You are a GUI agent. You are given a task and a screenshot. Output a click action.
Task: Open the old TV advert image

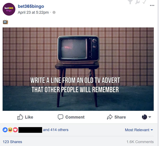78,69
